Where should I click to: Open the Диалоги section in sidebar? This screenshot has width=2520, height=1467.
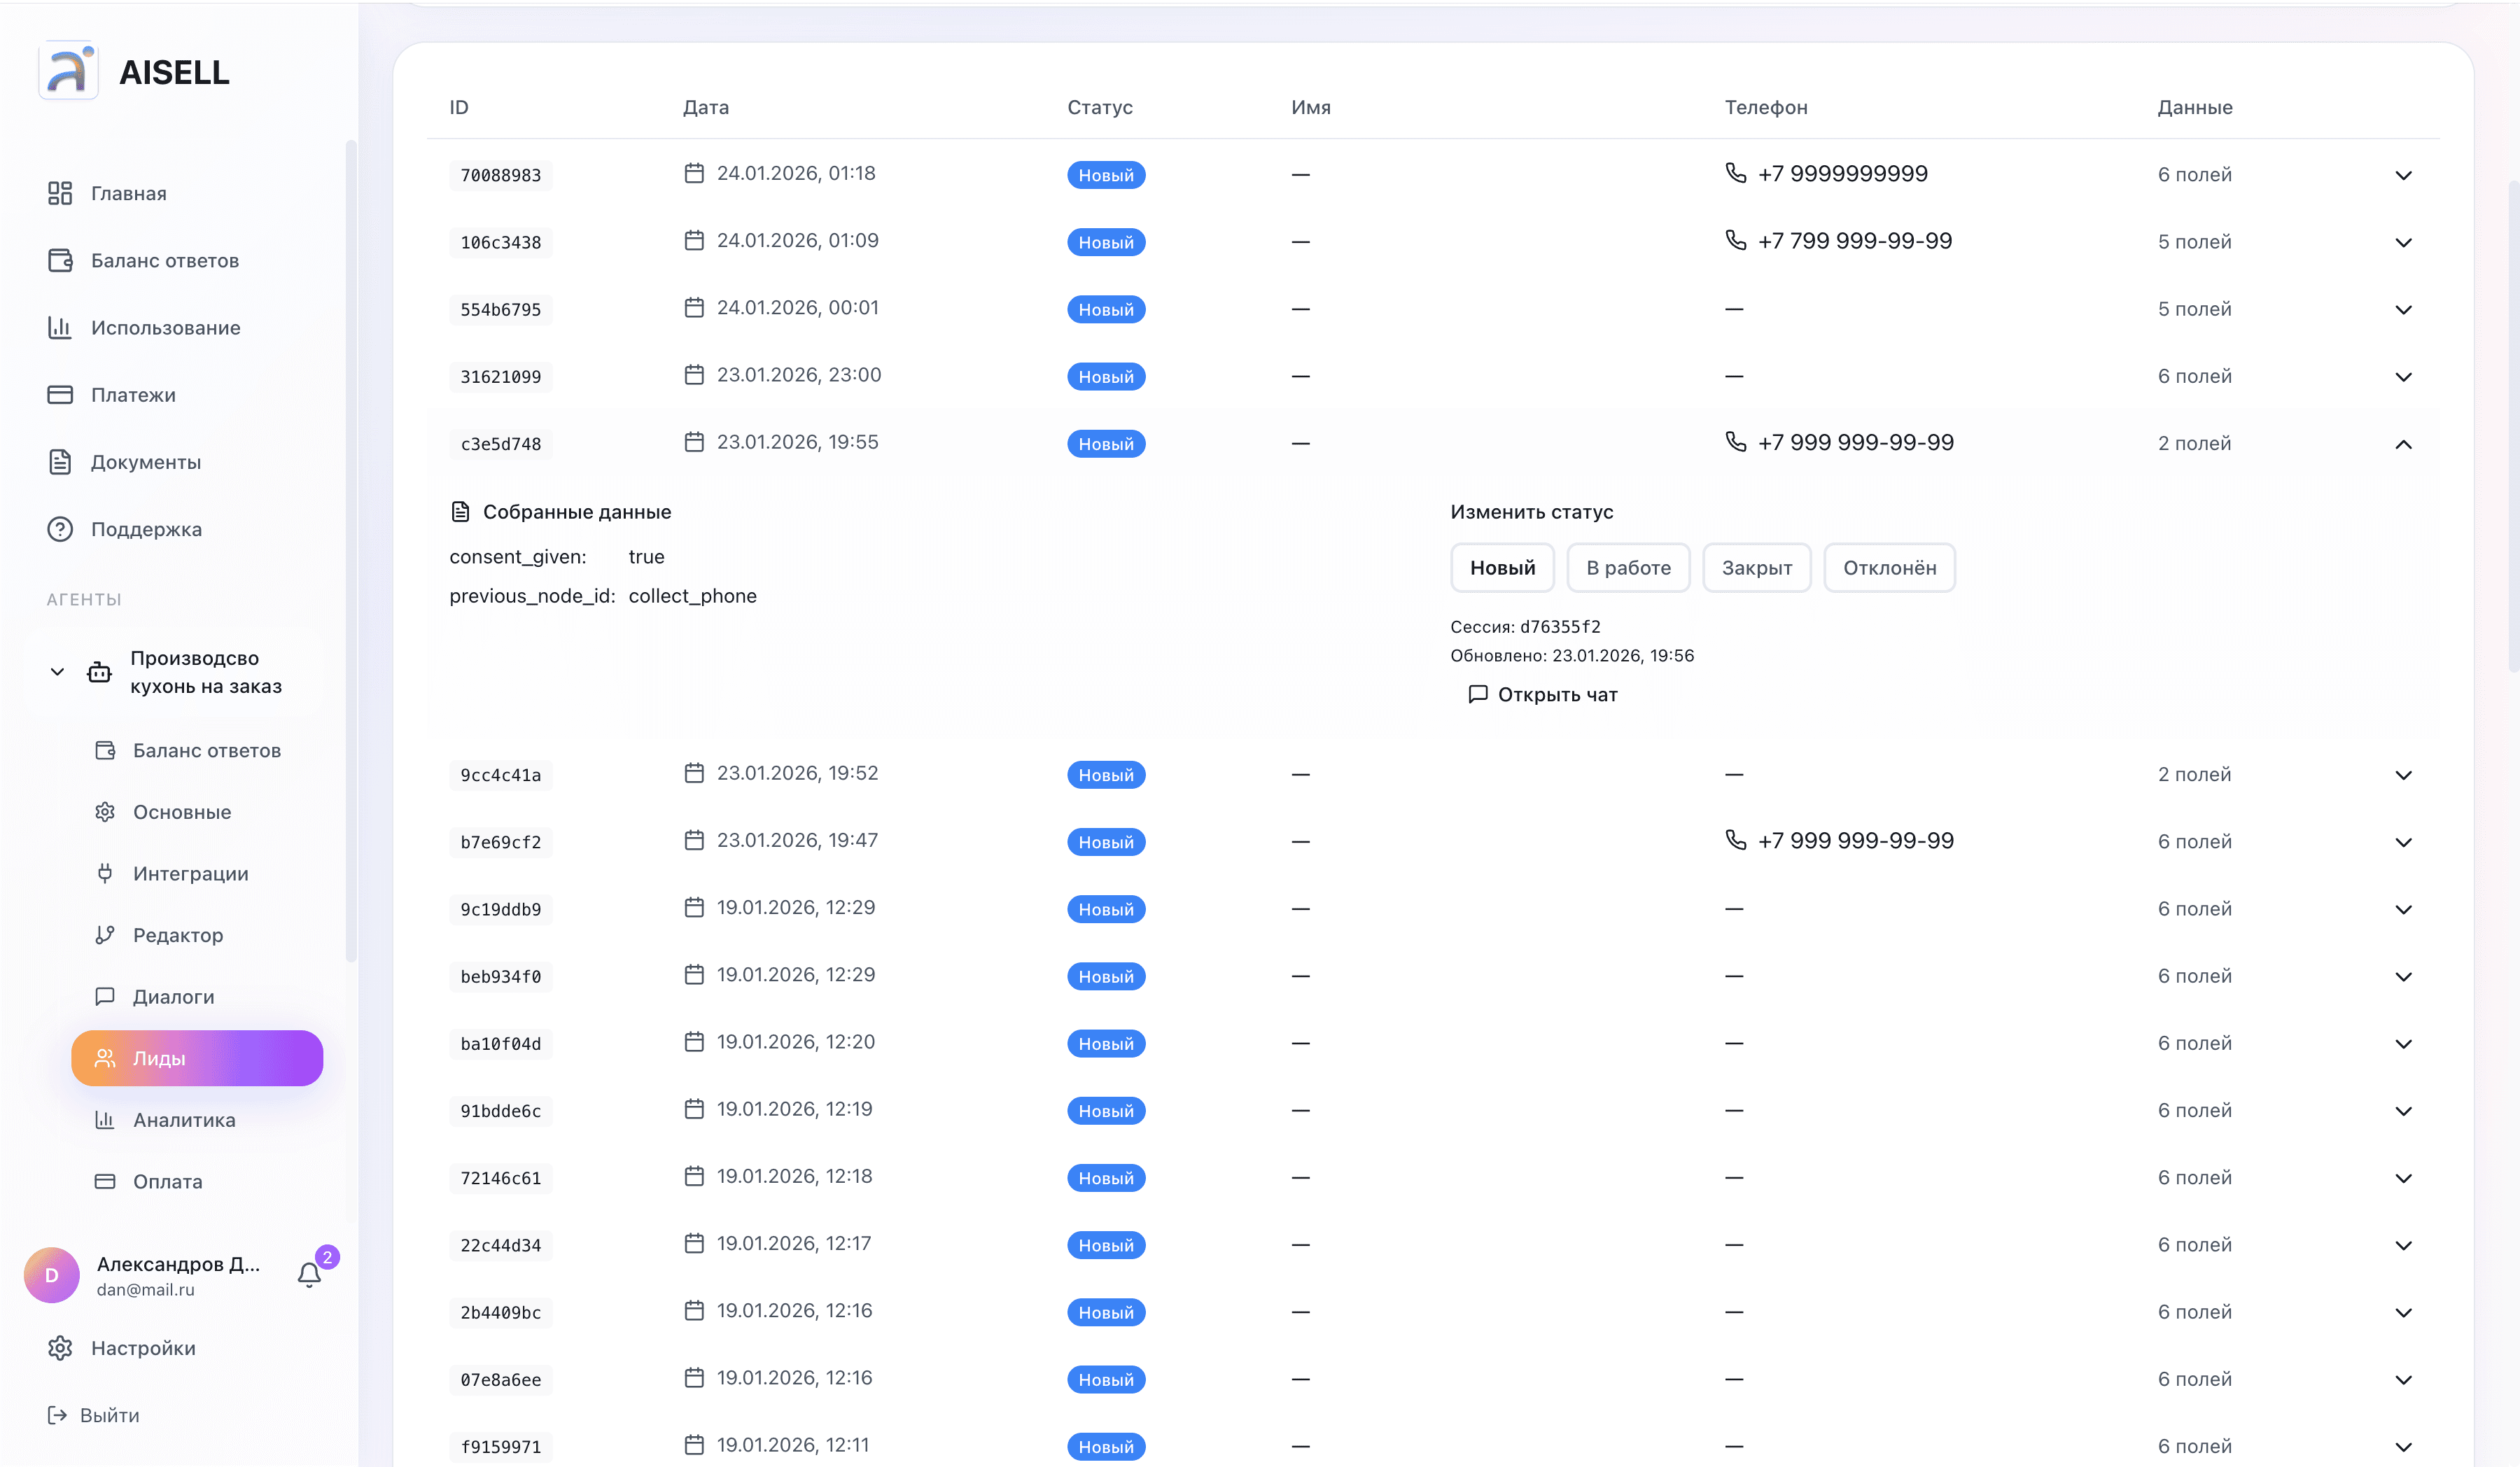pos(173,997)
